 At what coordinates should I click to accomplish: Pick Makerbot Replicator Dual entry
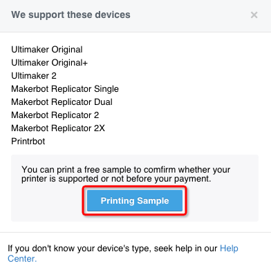coord(62,102)
